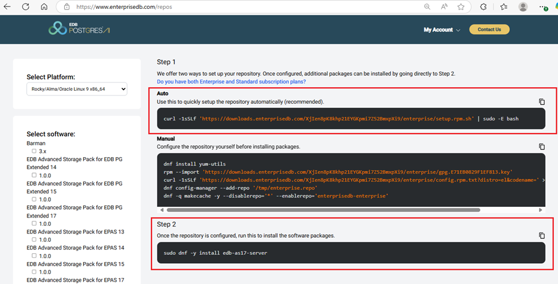Viewport: 558px width, 284px height.
Task: Click the zoom magnifier icon in address bar
Action: click(x=427, y=7)
